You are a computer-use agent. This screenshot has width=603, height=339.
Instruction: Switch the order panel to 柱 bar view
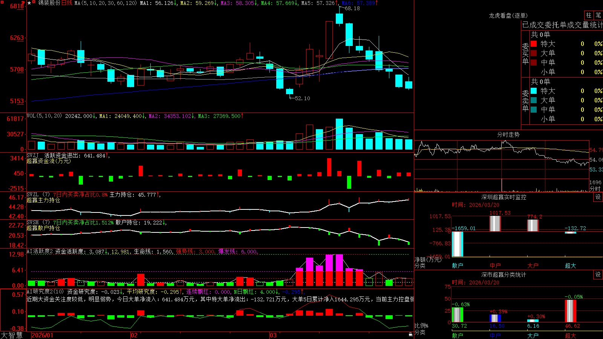pos(589,15)
